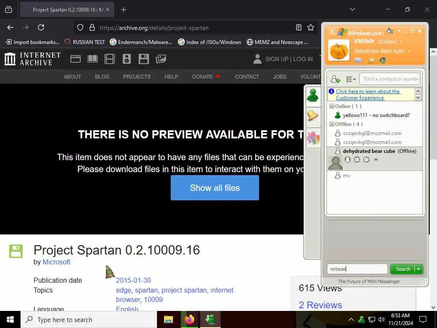Select the green person side tab
The width and height of the screenshot is (437, 328).
click(313, 96)
